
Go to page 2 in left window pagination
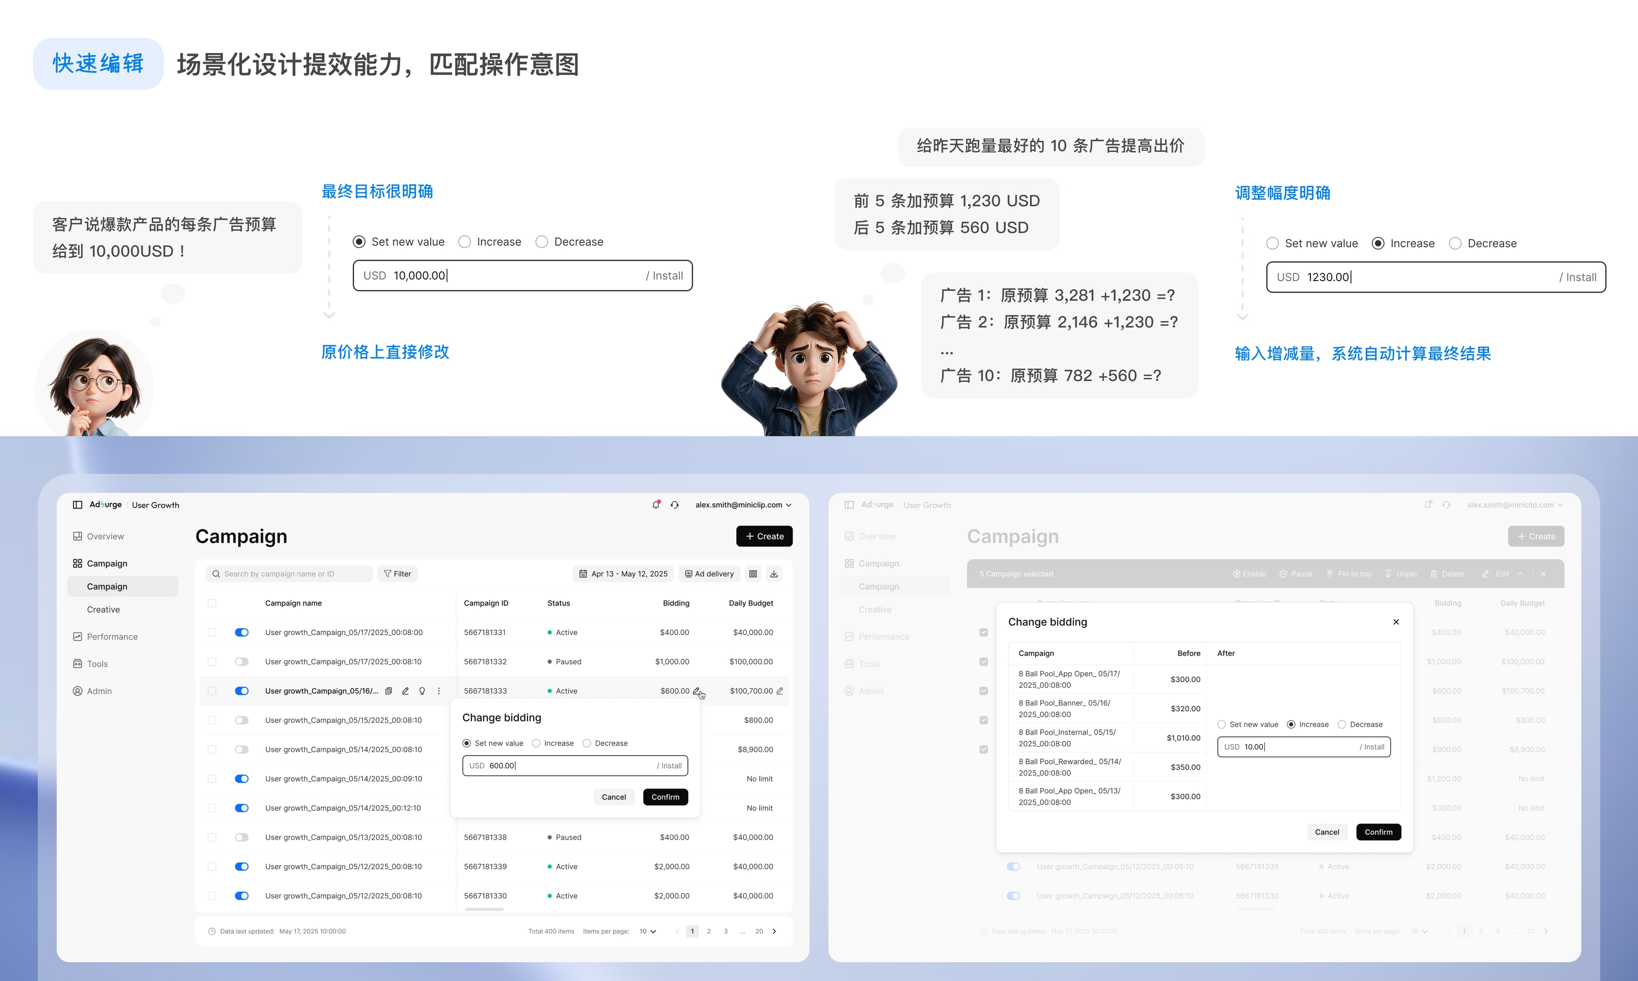tap(709, 932)
